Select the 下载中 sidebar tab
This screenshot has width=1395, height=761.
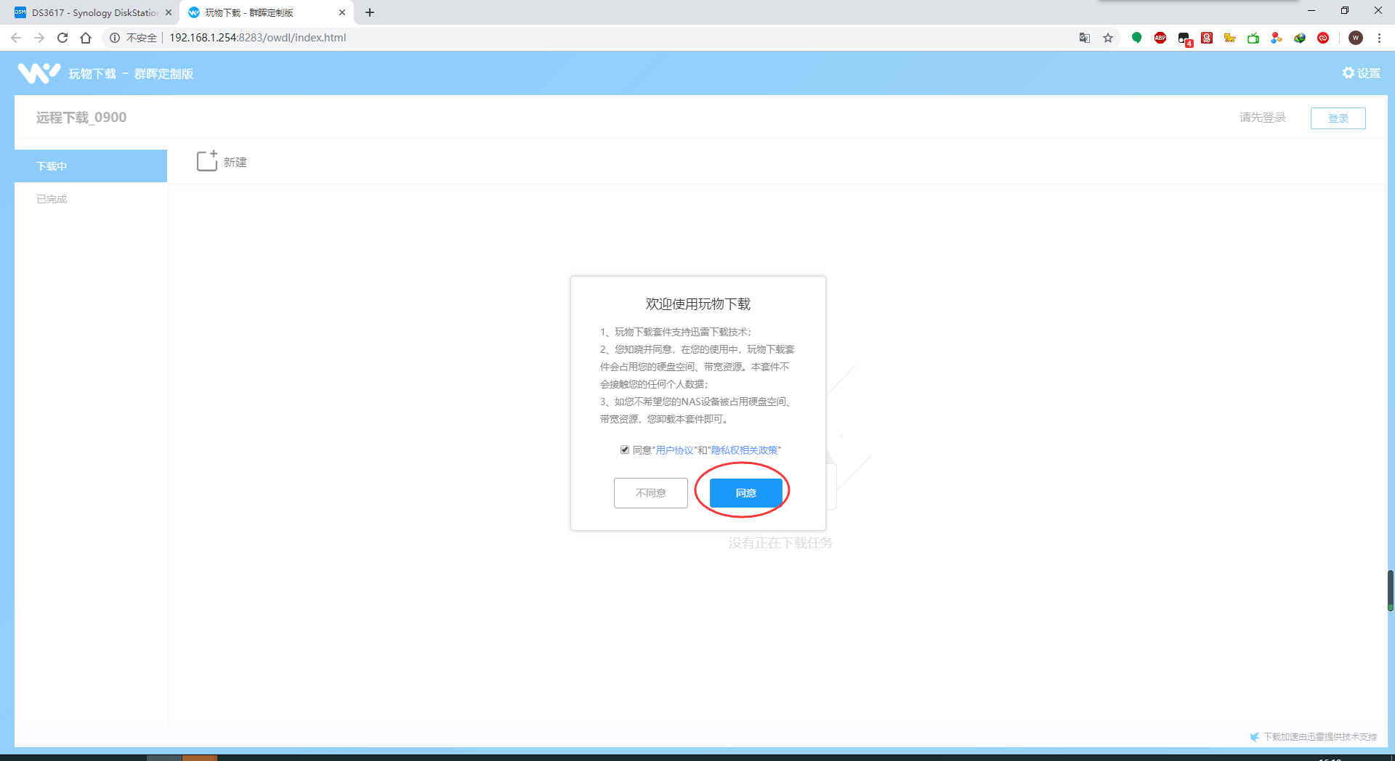click(x=91, y=166)
